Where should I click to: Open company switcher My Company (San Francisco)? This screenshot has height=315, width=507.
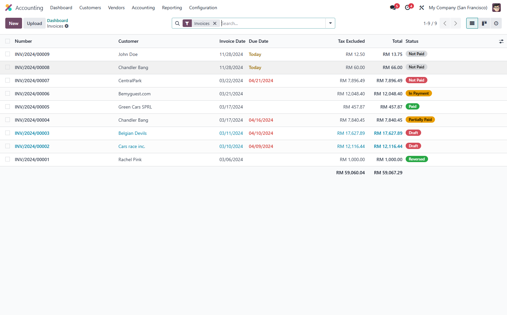[458, 8]
